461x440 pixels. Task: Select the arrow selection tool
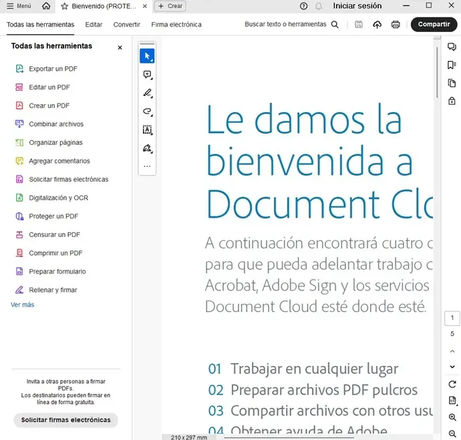pos(147,56)
